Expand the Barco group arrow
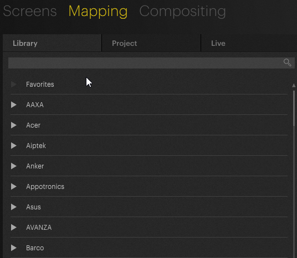 [x=14, y=248]
